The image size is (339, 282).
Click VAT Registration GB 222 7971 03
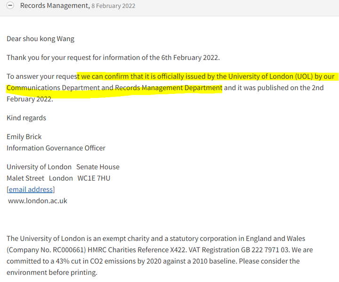(238, 250)
